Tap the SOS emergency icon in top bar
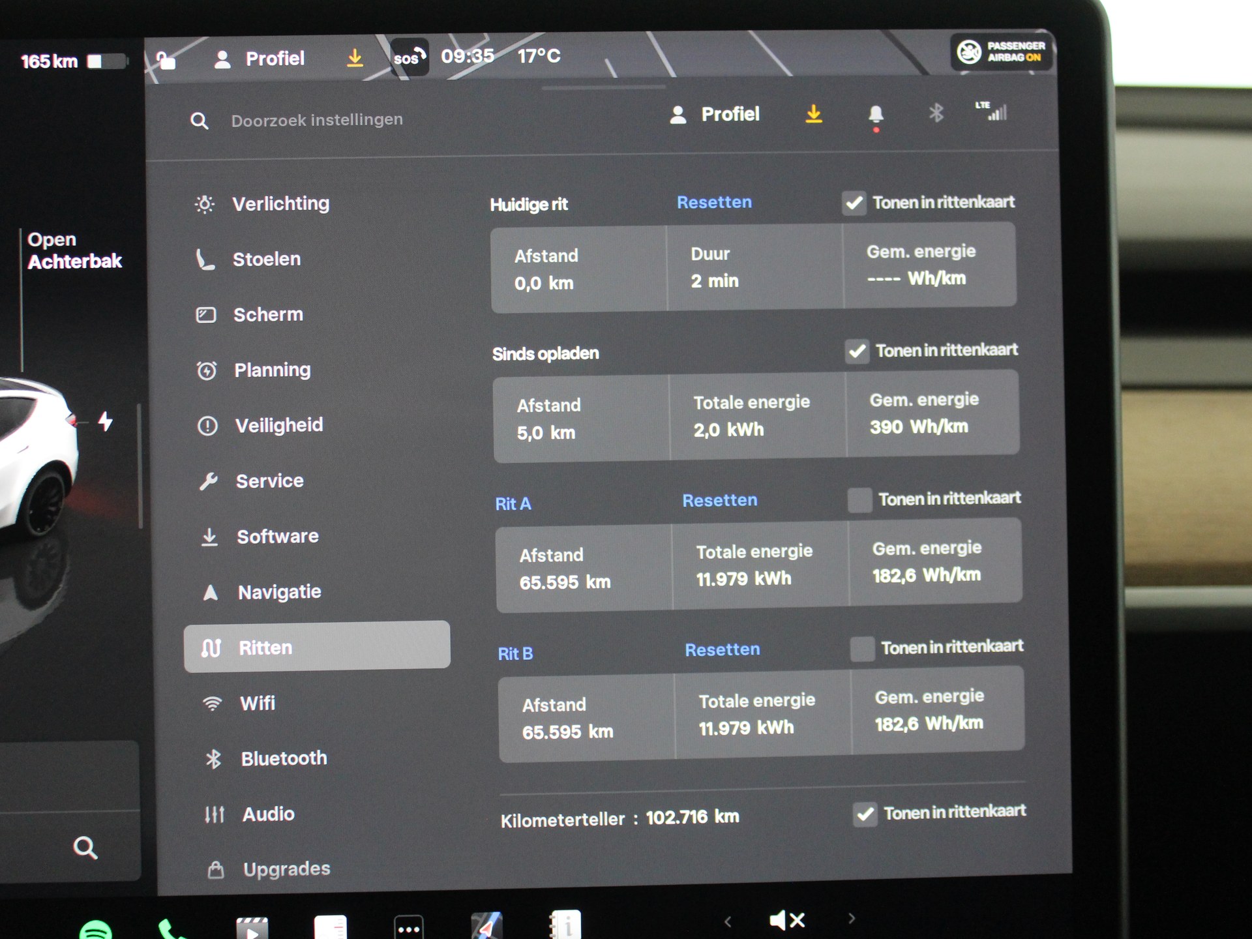This screenshot has height=939, width=1252. pyautogui.click(x=409, y=57)
